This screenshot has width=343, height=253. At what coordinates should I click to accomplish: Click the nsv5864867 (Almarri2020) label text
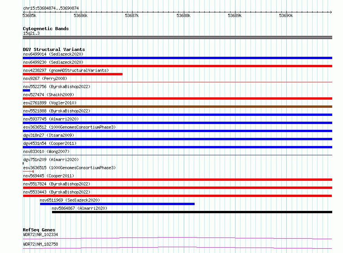79,208
